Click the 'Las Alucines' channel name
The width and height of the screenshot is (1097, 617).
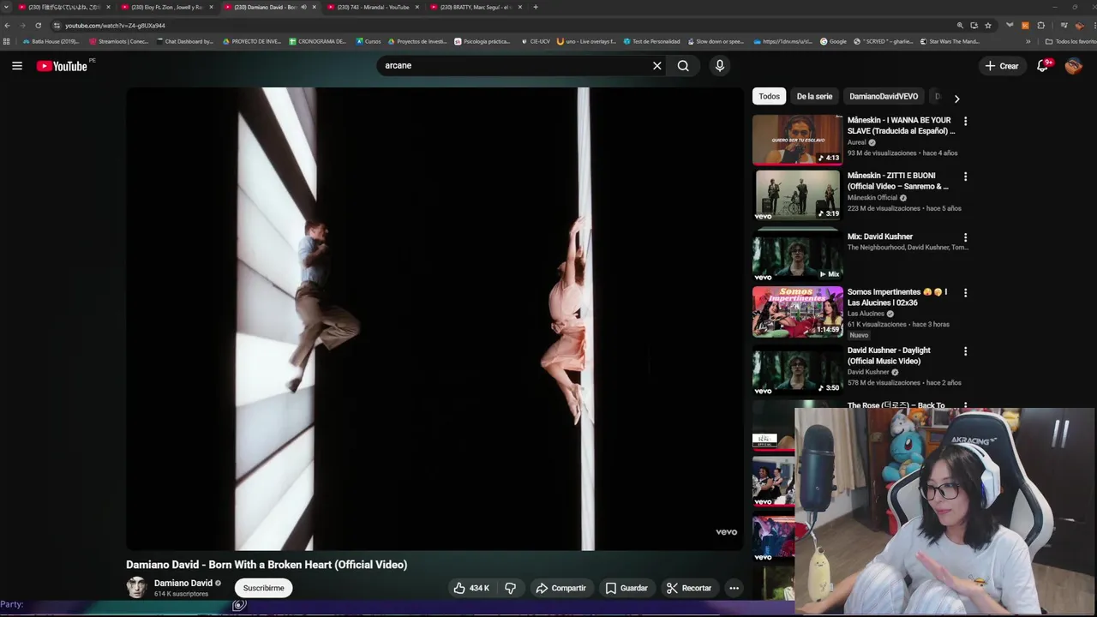[866, 314]
